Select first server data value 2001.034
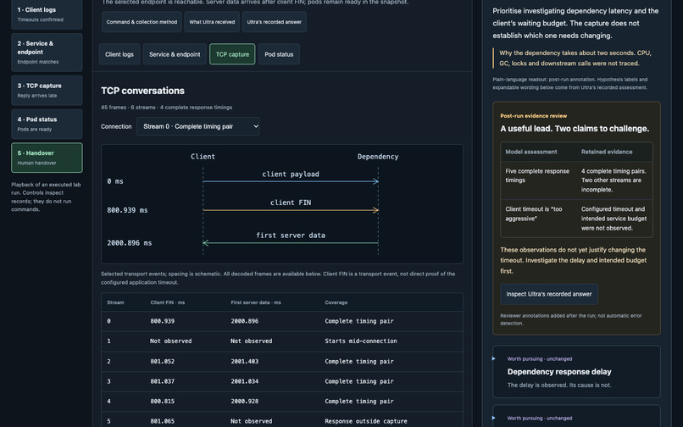 click(x=244, y=381)
